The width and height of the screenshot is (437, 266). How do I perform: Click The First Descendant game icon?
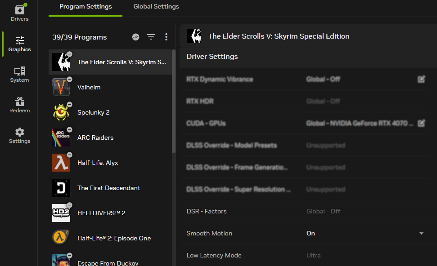61,188
